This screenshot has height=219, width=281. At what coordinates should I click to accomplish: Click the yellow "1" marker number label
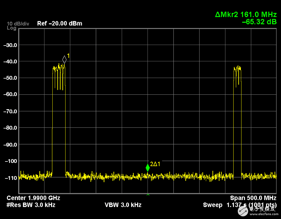[x=68, y=55]
